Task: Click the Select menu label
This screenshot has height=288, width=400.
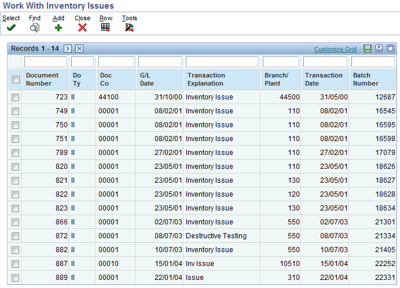Action: (11, 18)
